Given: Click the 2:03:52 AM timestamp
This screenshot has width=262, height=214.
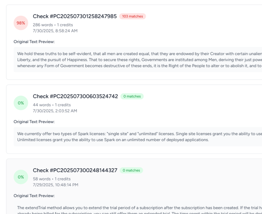Looking at the screenshot, I should tap(55, 111).
